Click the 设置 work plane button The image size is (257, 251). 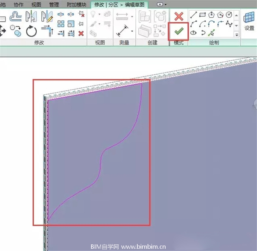pyautogui.click(x=249, y=21)
